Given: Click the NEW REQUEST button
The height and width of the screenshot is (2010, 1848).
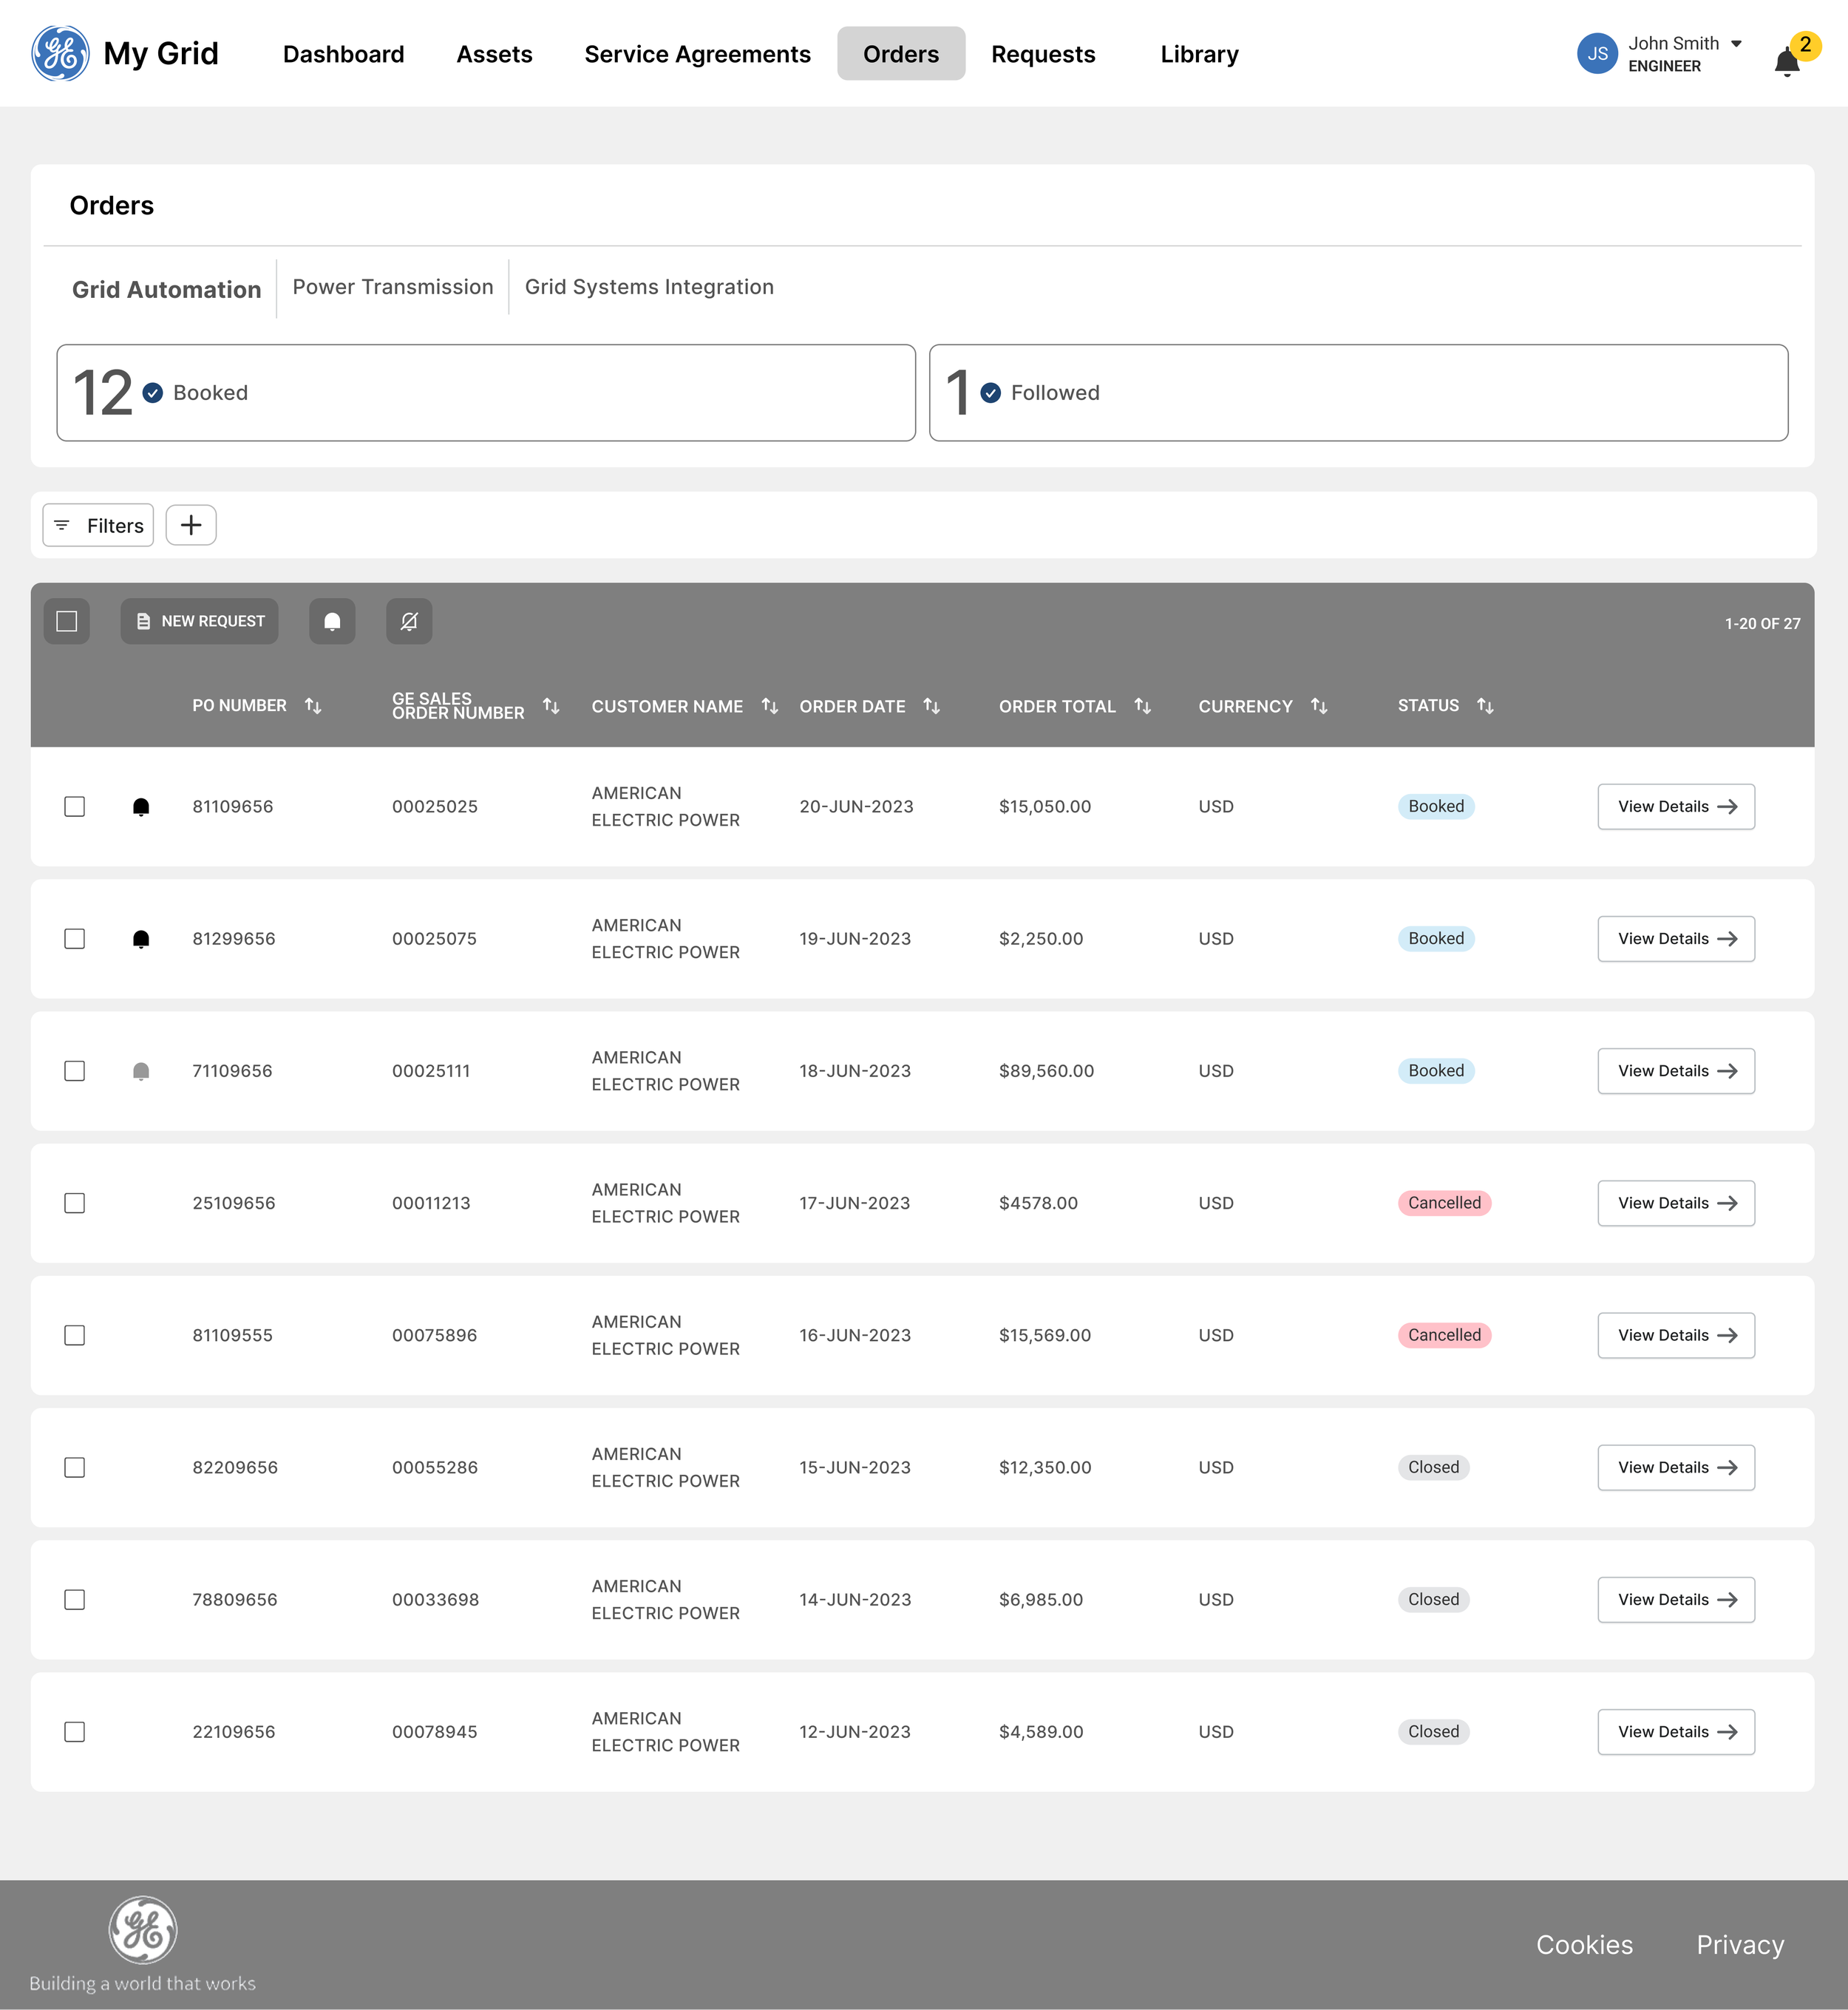Looking at the screenshot, I should [x=199, y=621].
